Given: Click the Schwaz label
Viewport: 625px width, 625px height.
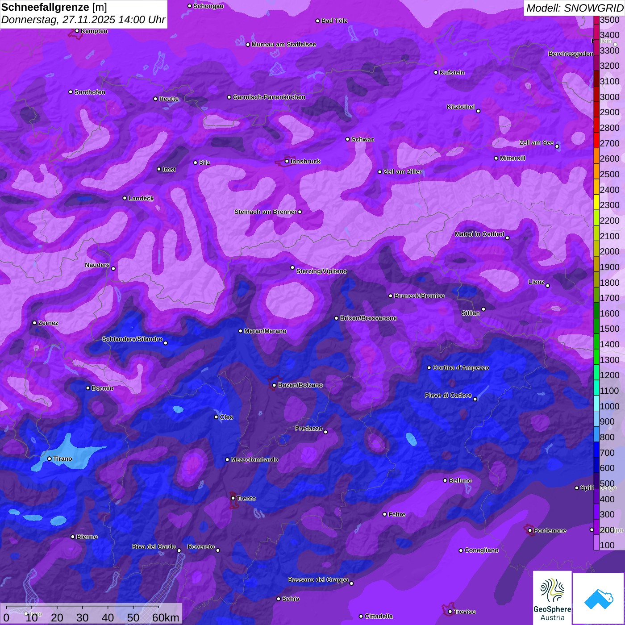Looking at the screenshot, I should click(362, 139).
